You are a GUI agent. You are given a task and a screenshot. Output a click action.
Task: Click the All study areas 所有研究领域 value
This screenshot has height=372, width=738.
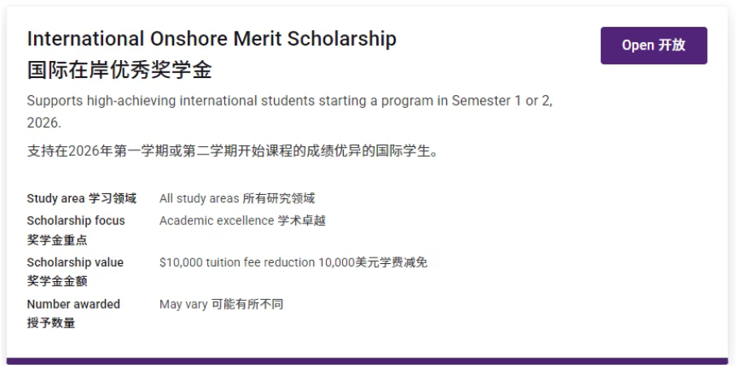click(237, 198)
